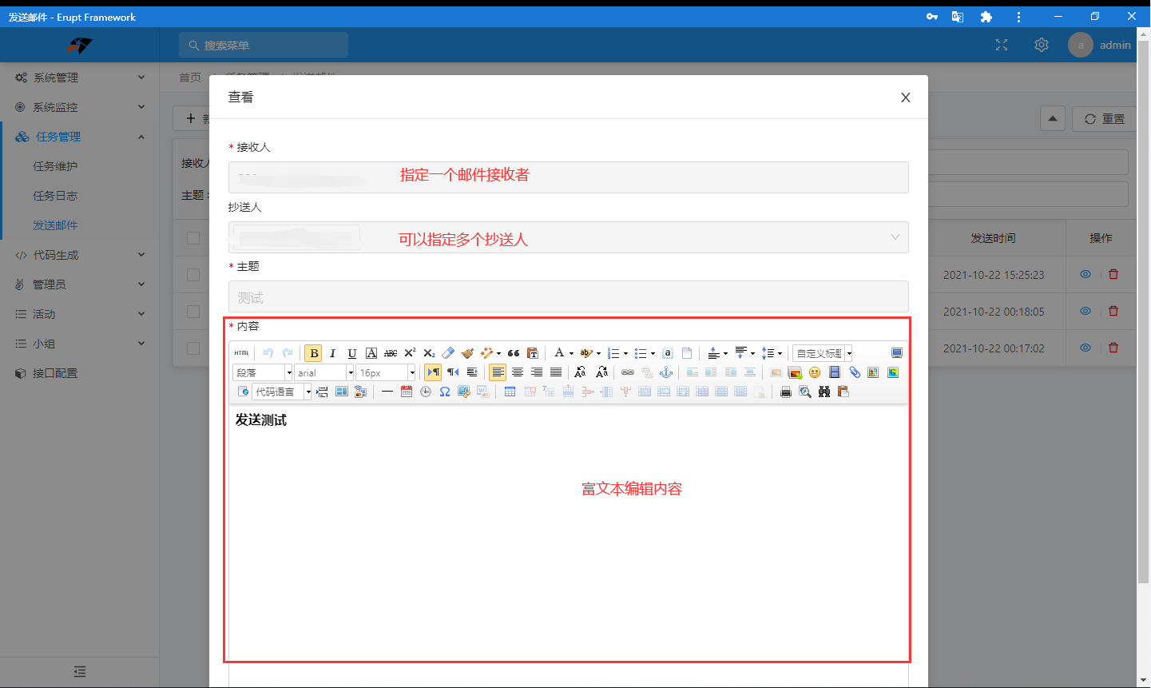Viewport: 1151px width, 688px height.
Task: Toggle the select-all checkbox in the table header
Action: tap(193, 237)
